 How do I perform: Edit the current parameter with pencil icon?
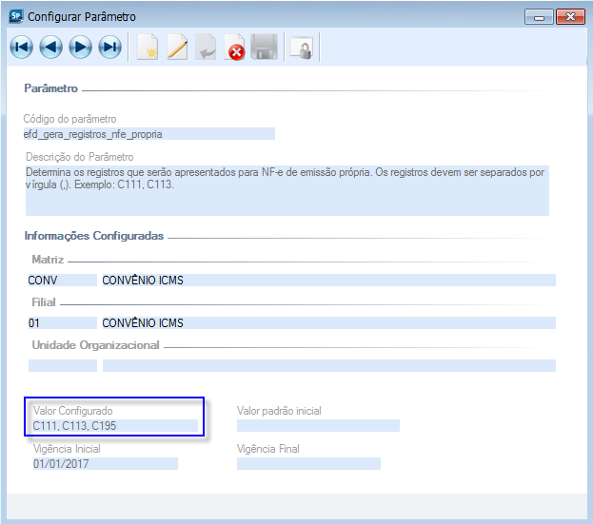[x=177, y=47]
